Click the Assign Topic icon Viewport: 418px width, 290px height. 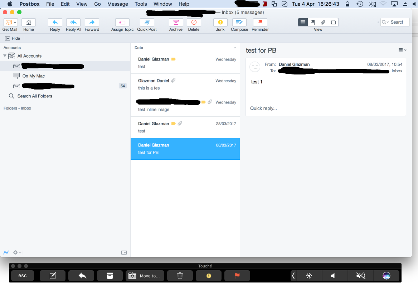point(122,22)
